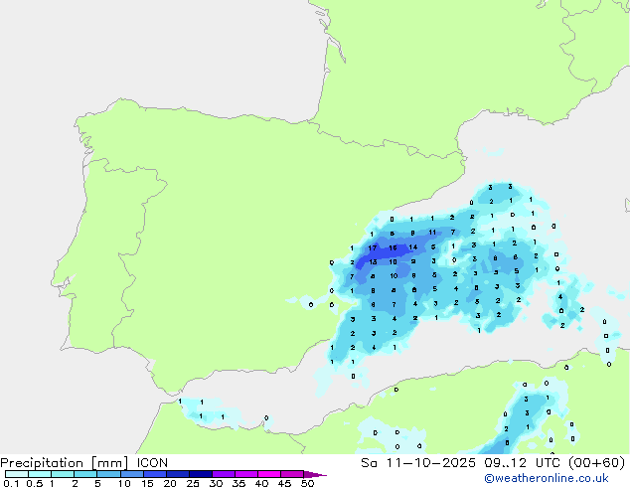Click the 0.5–1 mm legend color swatch
The image size is (630, 487).
pyautogui.click(x=40, y=474)
